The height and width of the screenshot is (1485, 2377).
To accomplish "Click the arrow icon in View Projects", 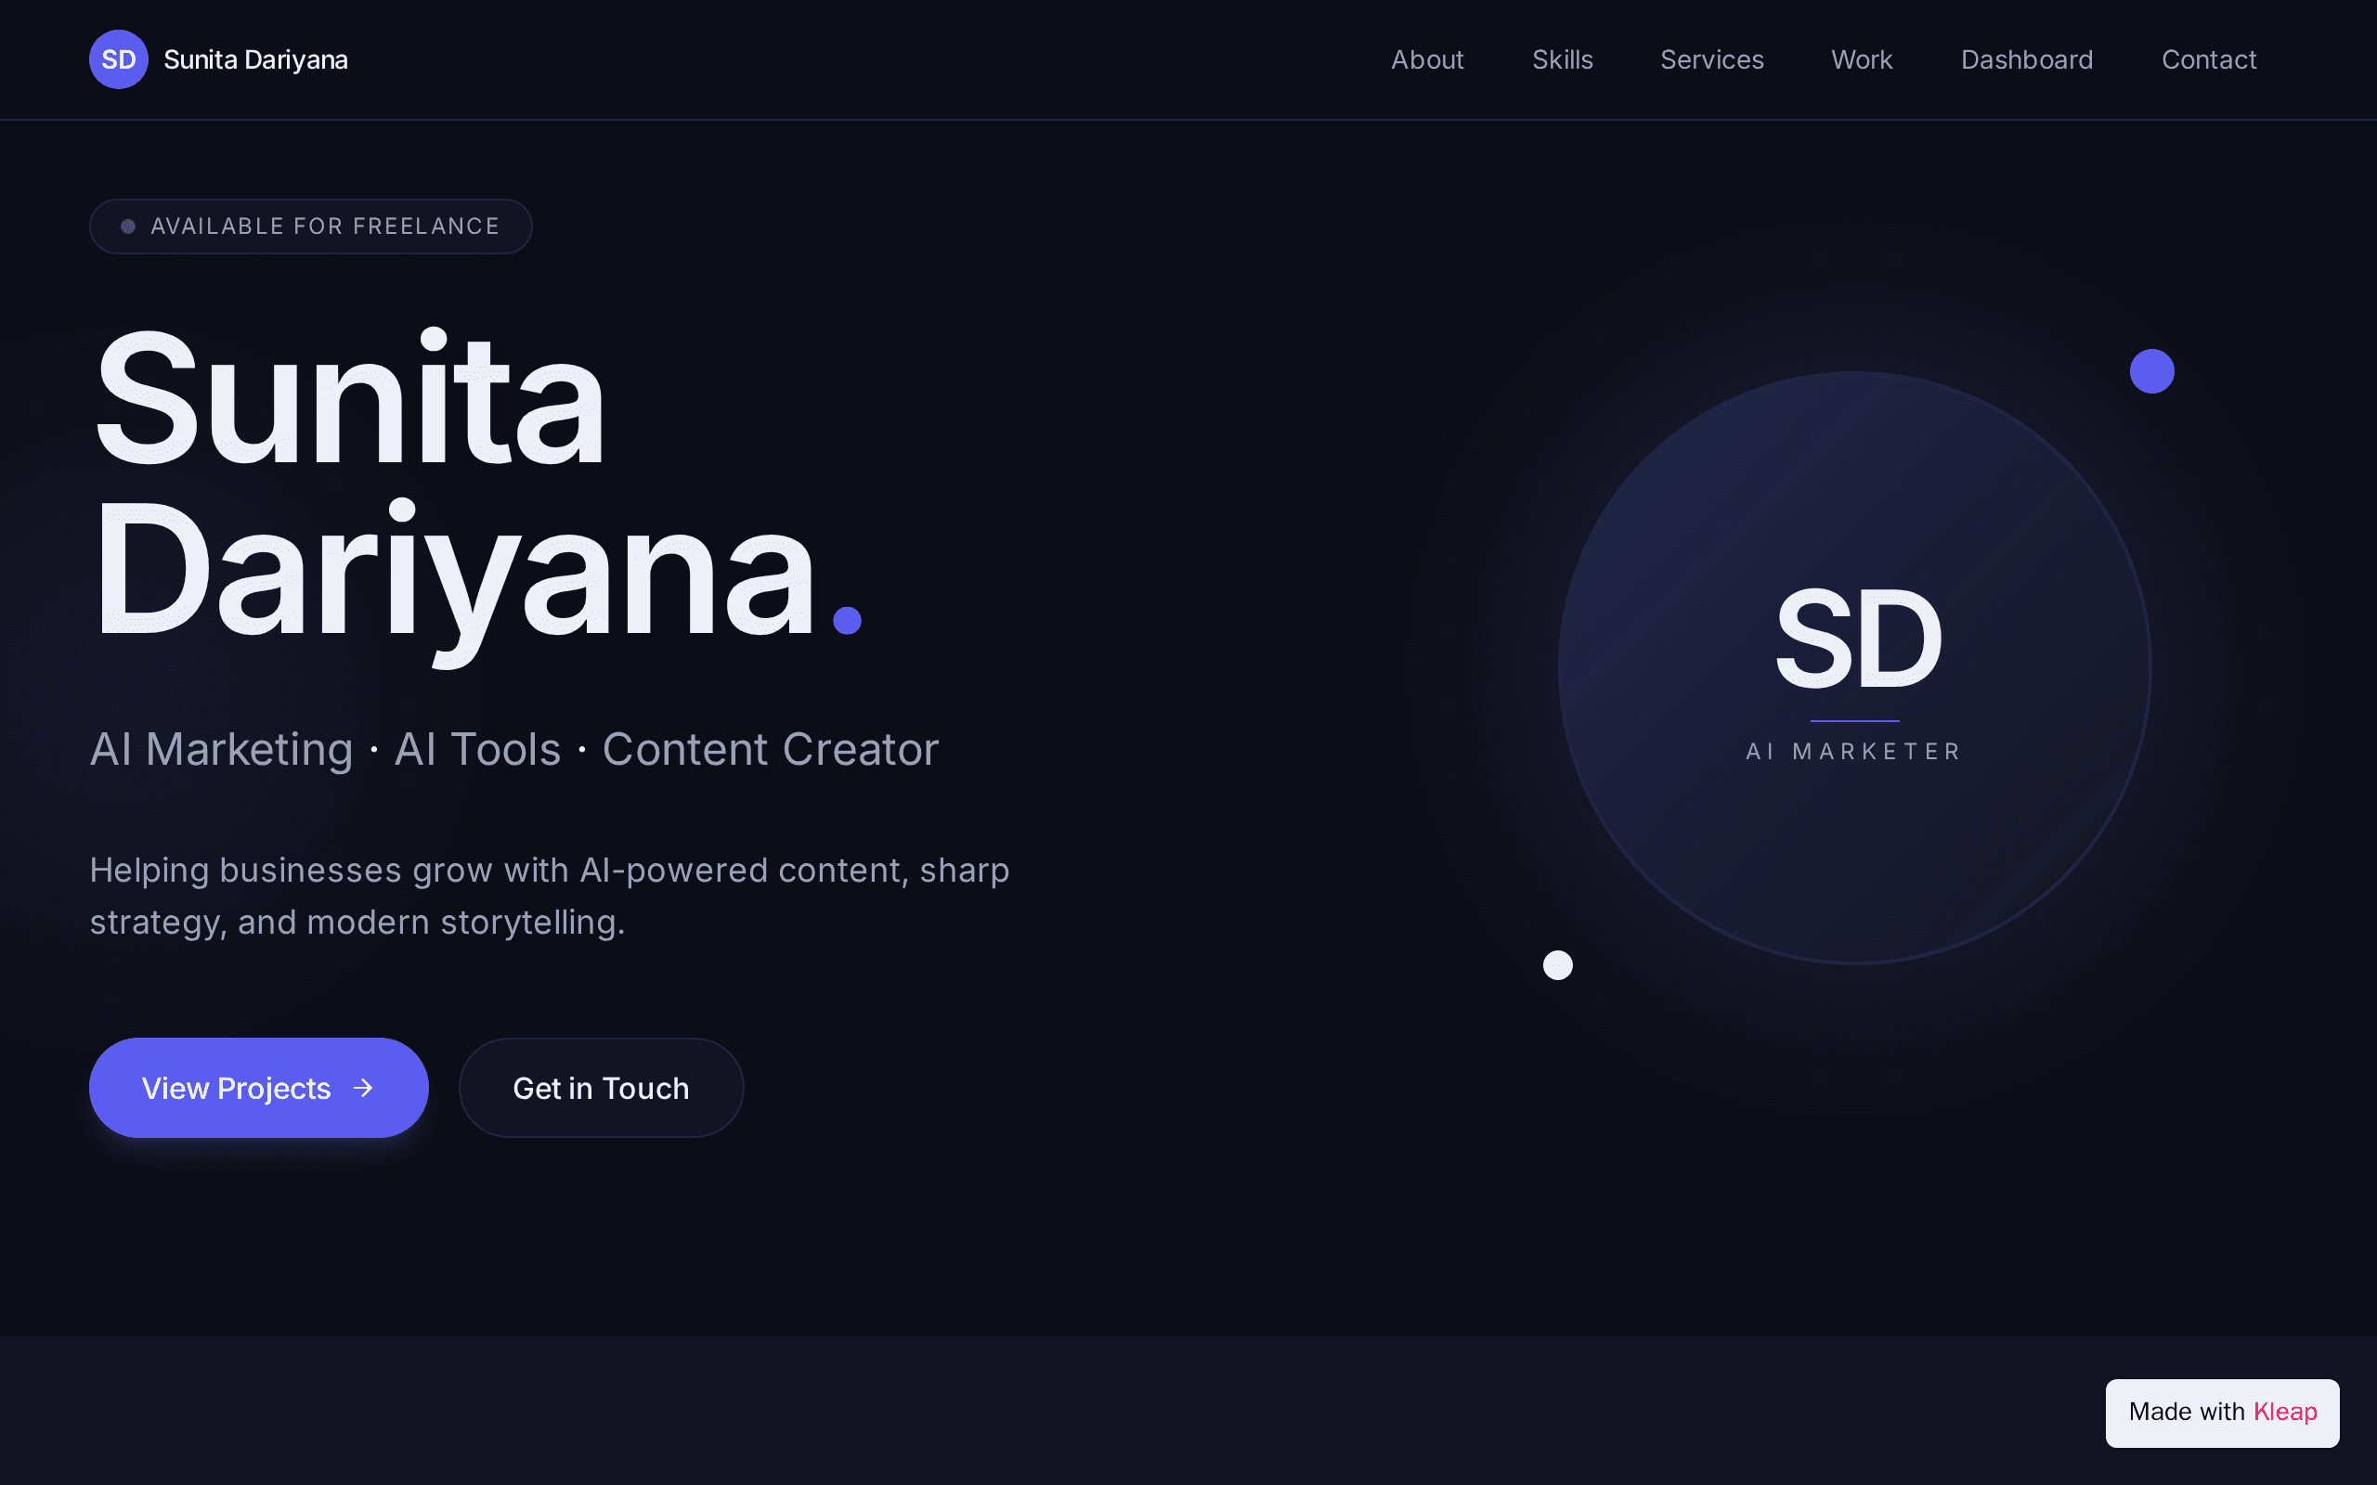I will point(363,1087).
